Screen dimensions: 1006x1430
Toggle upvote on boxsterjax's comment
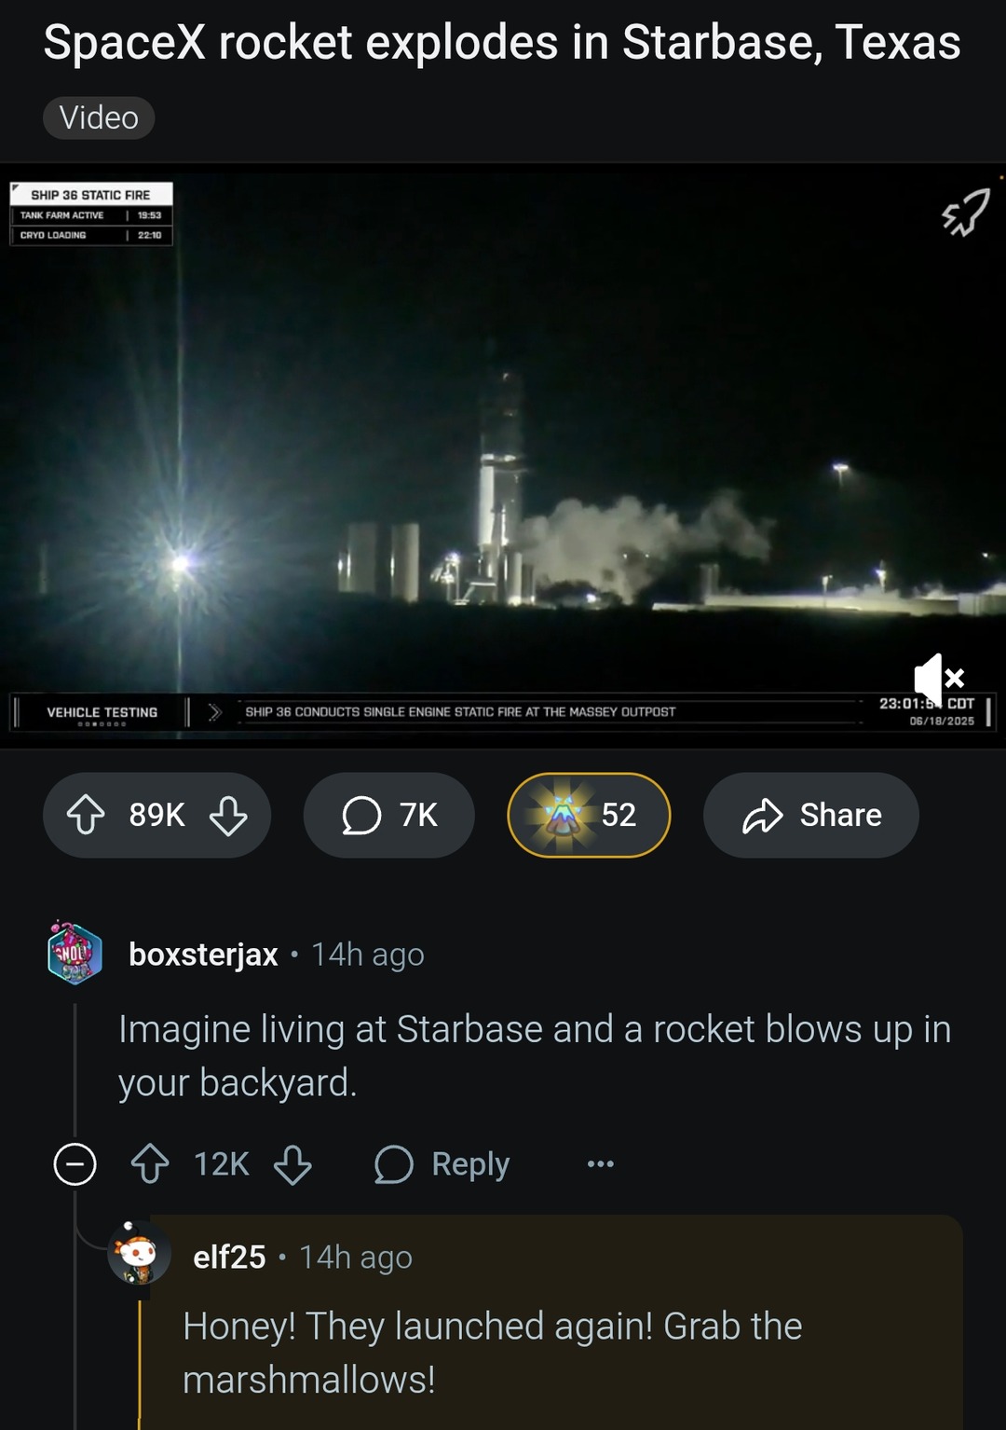[x=151, y=1162]
